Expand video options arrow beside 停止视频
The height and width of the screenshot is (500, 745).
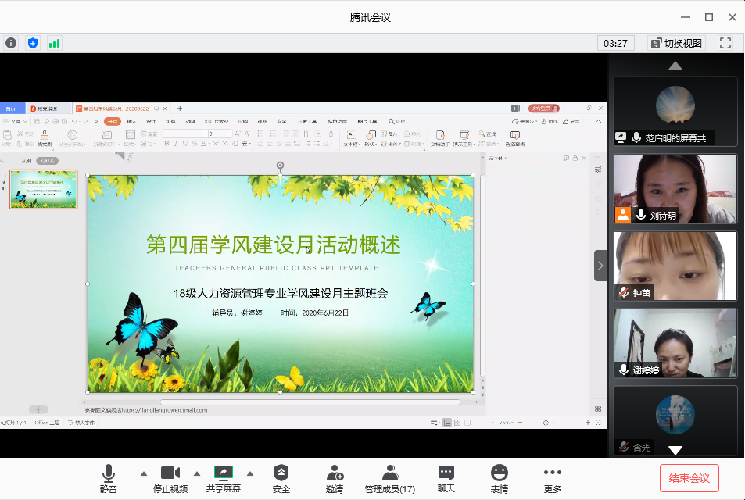click(197, 473)
